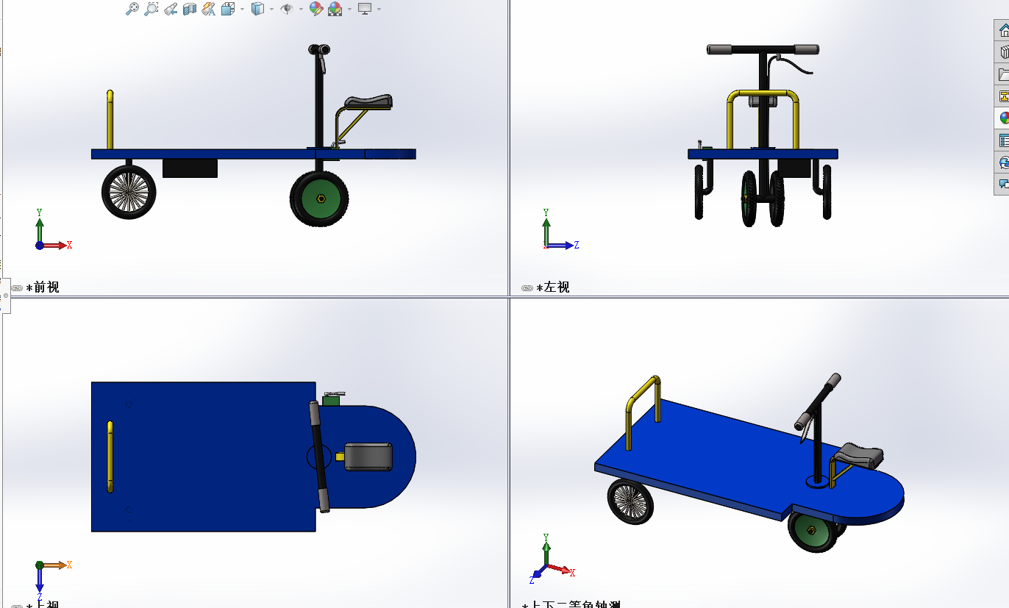This screenshot has height=608, width=1009.
Task: Toggle the Hide/Show Items eye icon
Action: pyautogui.click(x=287, y=9)
